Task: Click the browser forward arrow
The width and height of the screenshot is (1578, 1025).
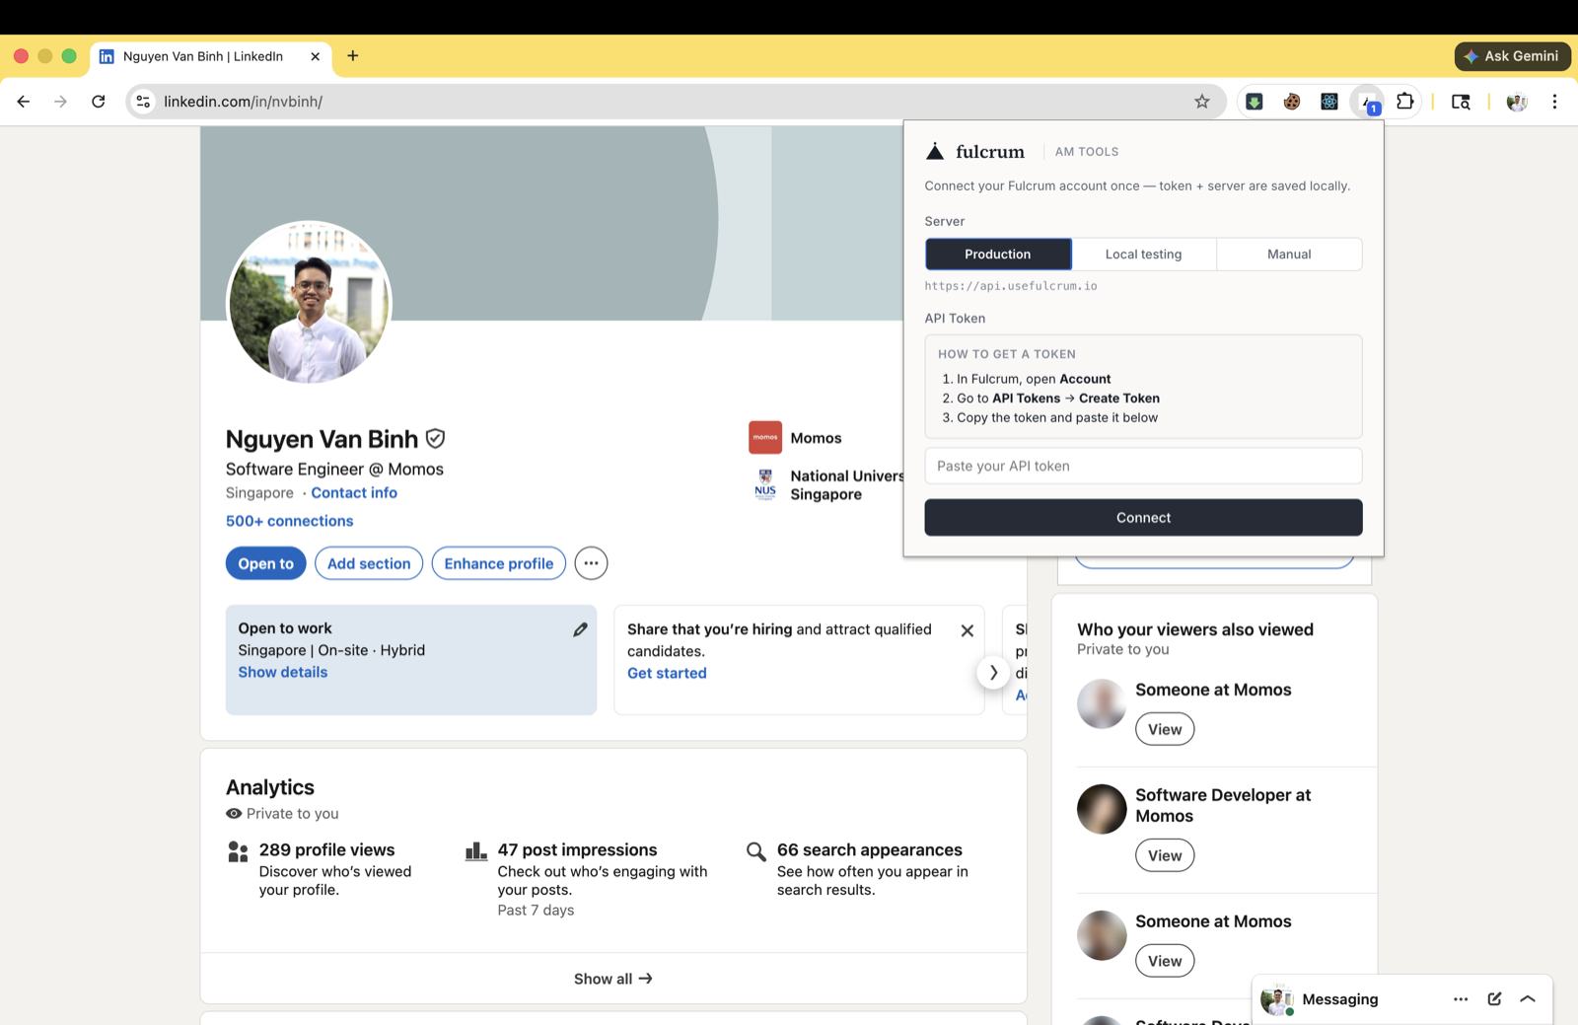Action: click(61, 102)
